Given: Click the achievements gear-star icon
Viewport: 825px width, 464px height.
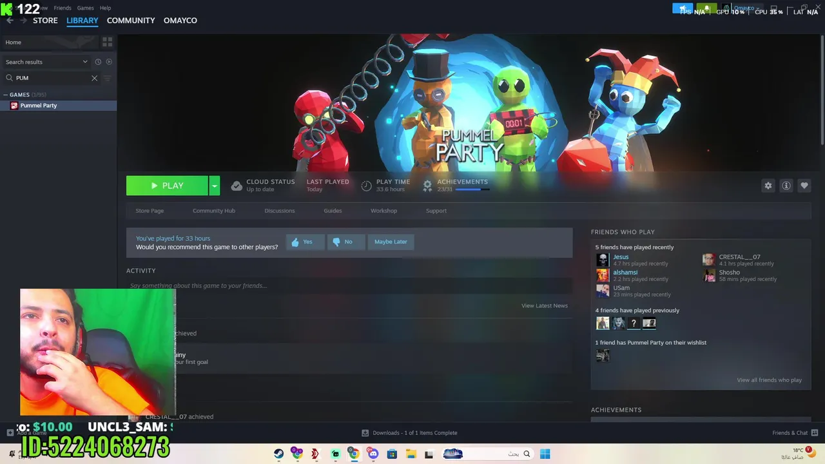Looking at the screenshot, I should [427, 186].
